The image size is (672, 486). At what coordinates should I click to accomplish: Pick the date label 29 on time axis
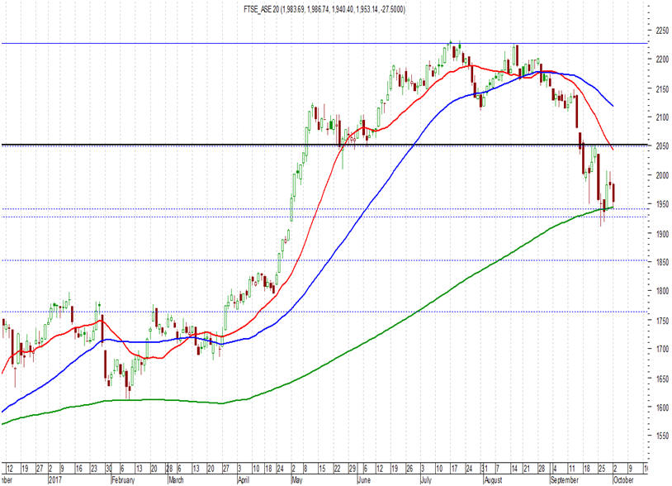coord(352,468)
